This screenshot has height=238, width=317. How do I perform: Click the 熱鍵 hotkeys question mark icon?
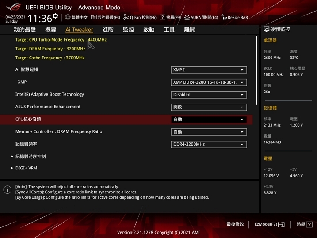(309, 225)
